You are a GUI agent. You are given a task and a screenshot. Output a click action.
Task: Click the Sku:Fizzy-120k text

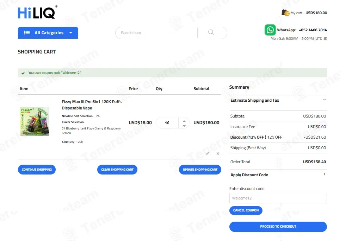click(x=72, y=142)
